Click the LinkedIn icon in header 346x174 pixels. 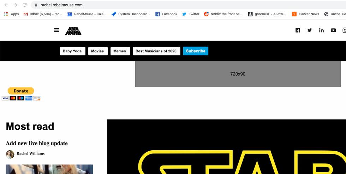(x=321, y=30)
